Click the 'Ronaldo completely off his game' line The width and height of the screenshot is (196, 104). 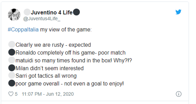coord(71,53)
